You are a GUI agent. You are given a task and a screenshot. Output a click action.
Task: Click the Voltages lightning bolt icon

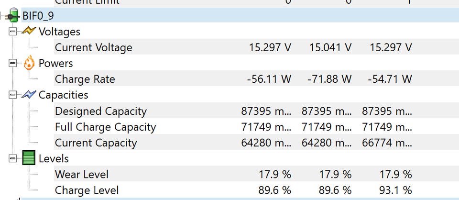(x=29, y=32)
